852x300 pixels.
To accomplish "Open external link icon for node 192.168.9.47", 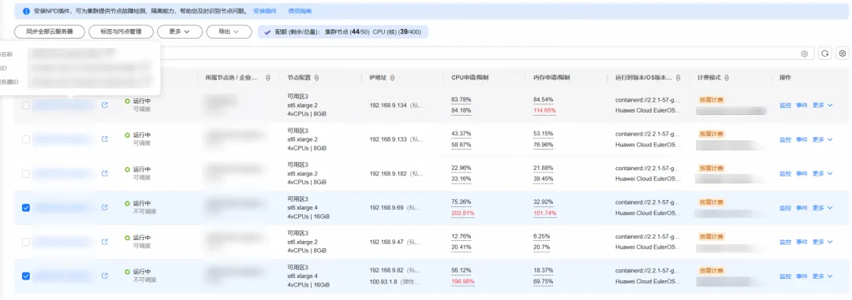I will click(x=105, y=242).
